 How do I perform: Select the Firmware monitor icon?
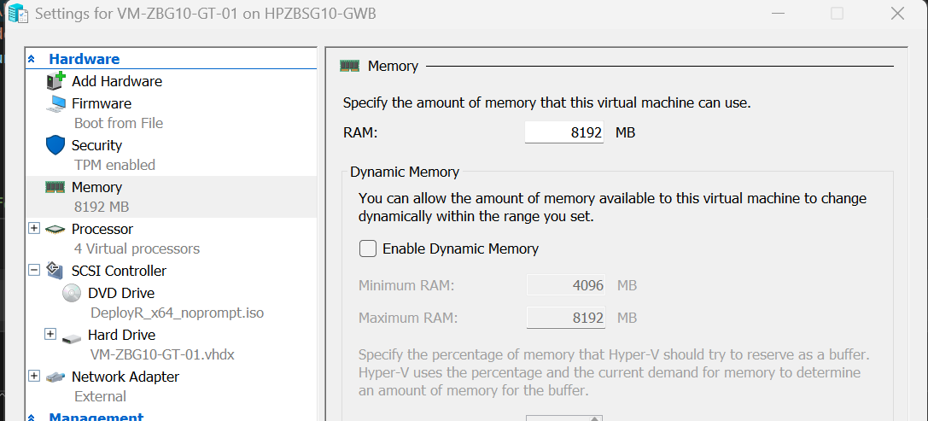pyautogui.click(x=55, y=103)
